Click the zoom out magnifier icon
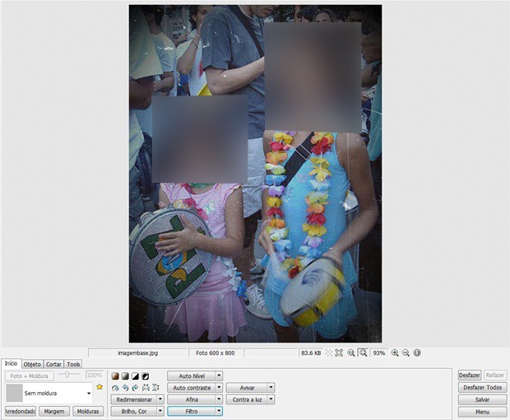 point(406,353)
